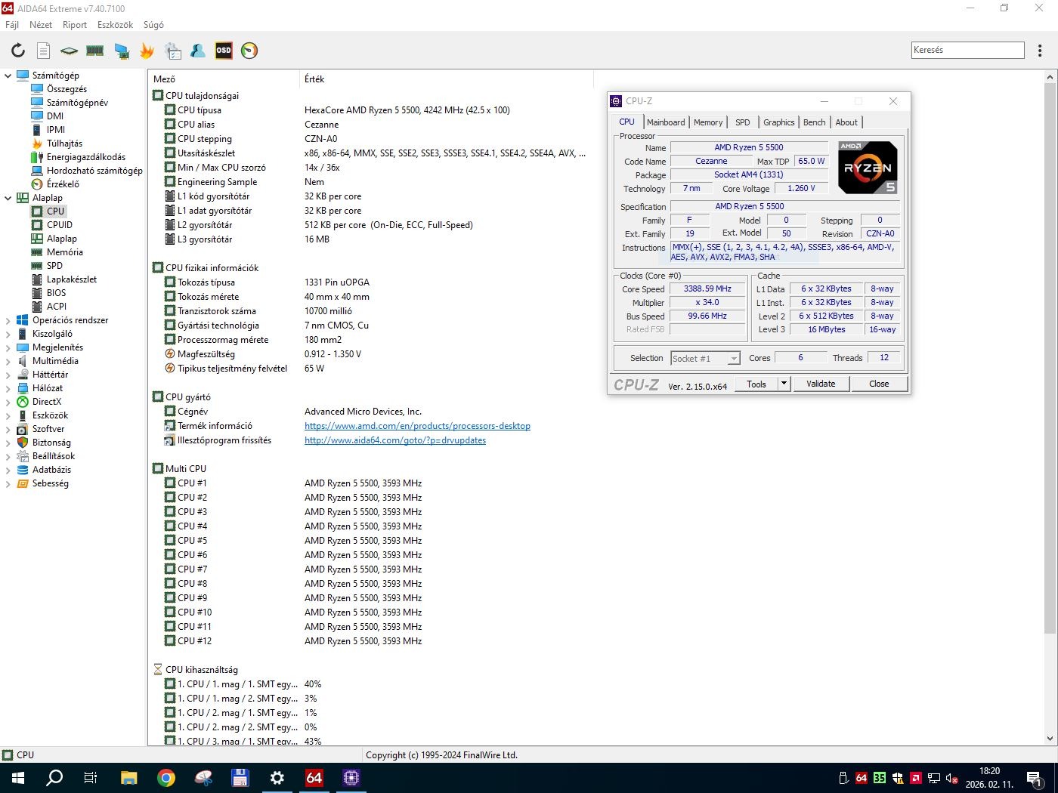Select the Érzékelő tree item
This screenshot has height=793, width=1058.
63,184
